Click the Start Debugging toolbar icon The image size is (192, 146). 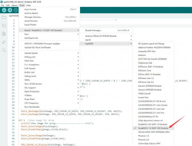16,10
